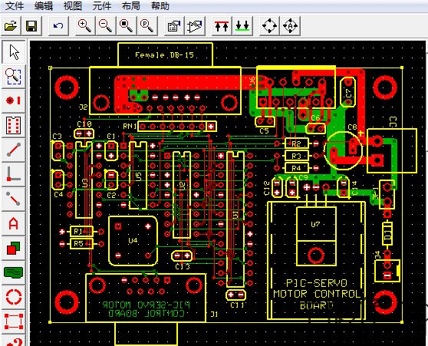Image resolution: width=428 pixels, height=346 pixels.
Task: Undo the last action
Action: [58, 26]
